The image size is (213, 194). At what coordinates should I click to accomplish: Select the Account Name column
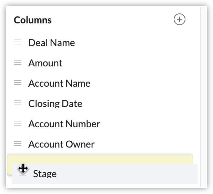click(59, 83)
